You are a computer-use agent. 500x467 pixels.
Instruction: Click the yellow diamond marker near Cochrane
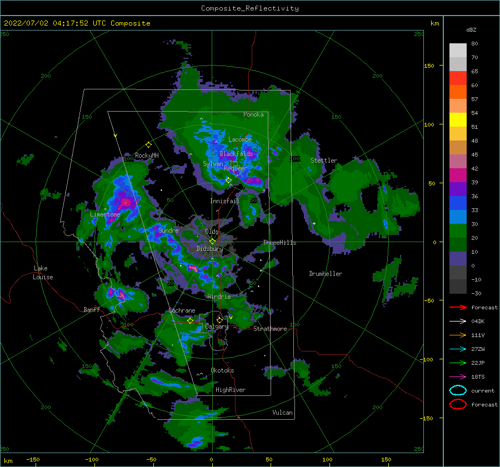point(190,321)
